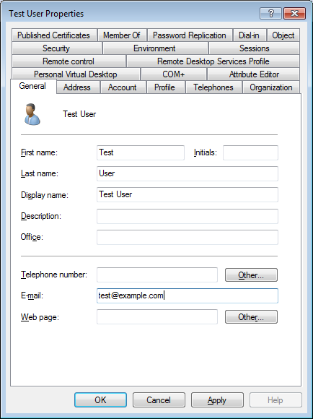
Task: Click the user avatar icon
Action: pos(32,114)
